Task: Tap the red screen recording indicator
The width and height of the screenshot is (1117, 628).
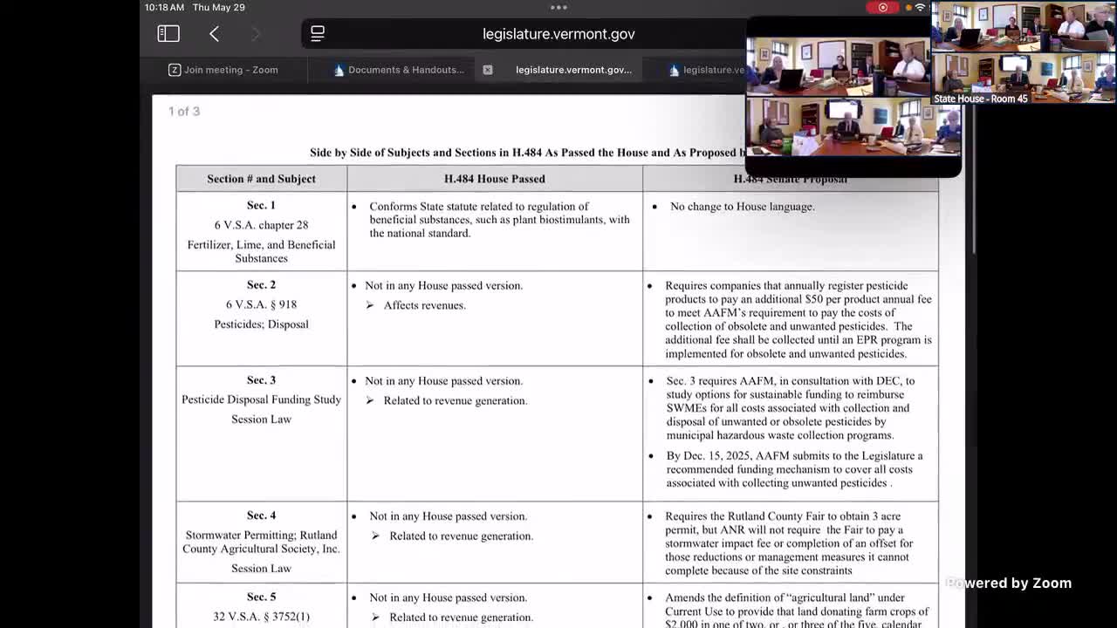Action: (x=882, y=7)
